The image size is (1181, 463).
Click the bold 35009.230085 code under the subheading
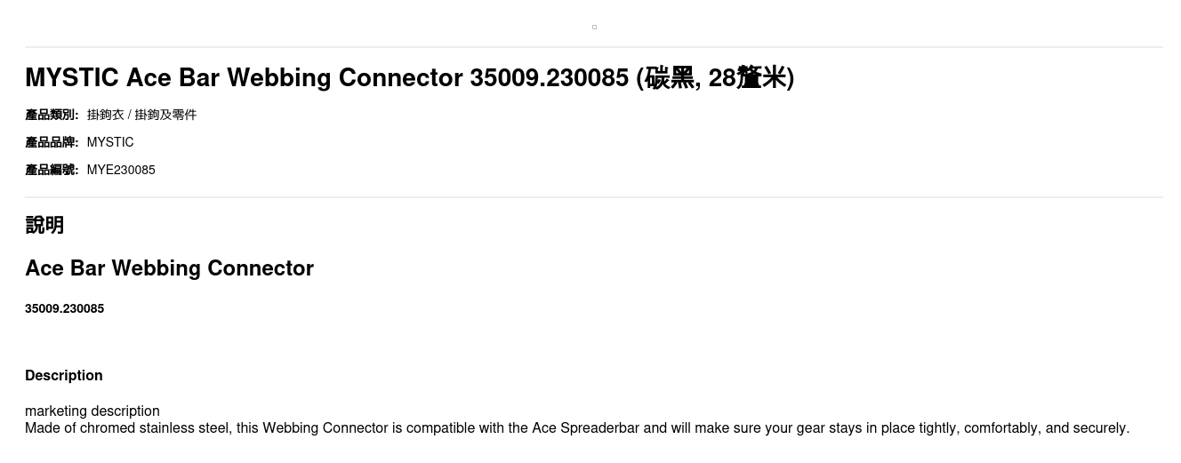(64, 308)
